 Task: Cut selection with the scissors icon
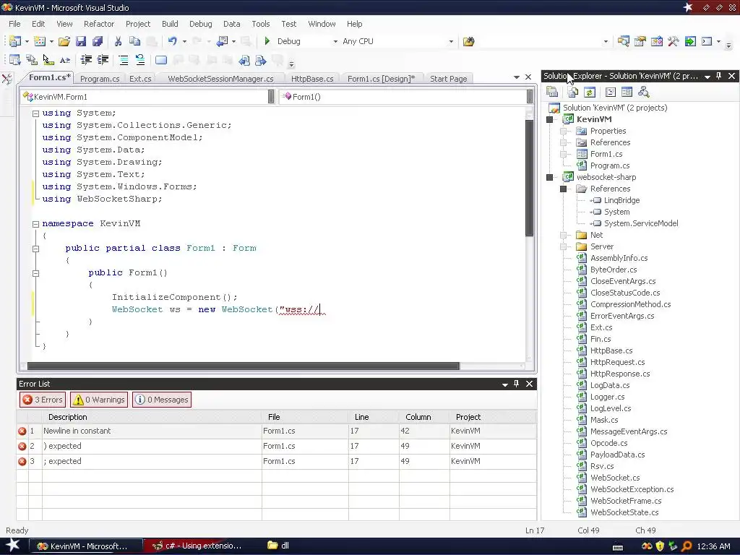pyautogui.click(x=118, y=41)
